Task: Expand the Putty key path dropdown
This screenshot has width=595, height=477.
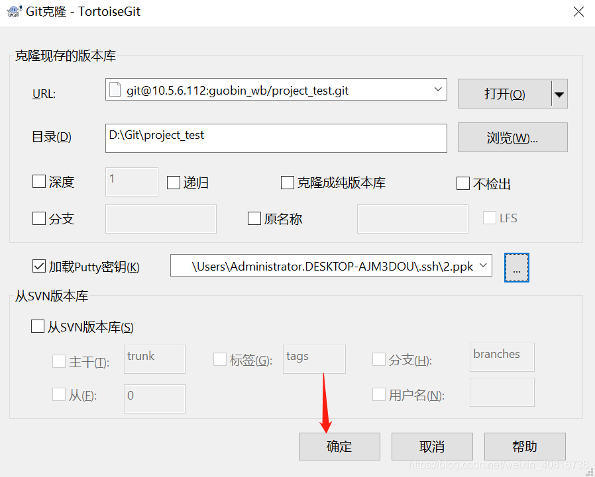Action: point(484,265)
